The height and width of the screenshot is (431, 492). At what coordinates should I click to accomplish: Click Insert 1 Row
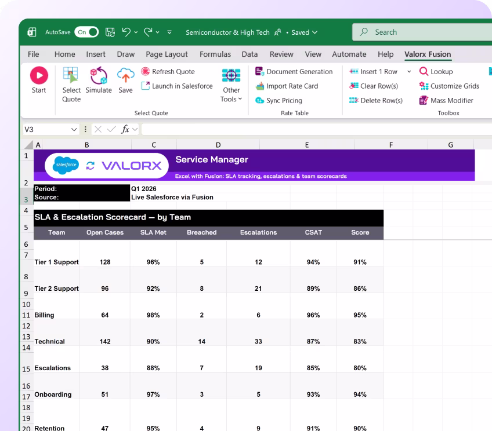(x=373, y=71)
